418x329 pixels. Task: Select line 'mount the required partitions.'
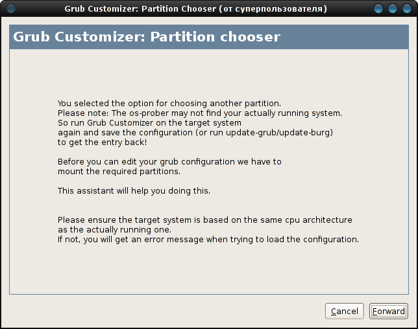tap(119, 171)
